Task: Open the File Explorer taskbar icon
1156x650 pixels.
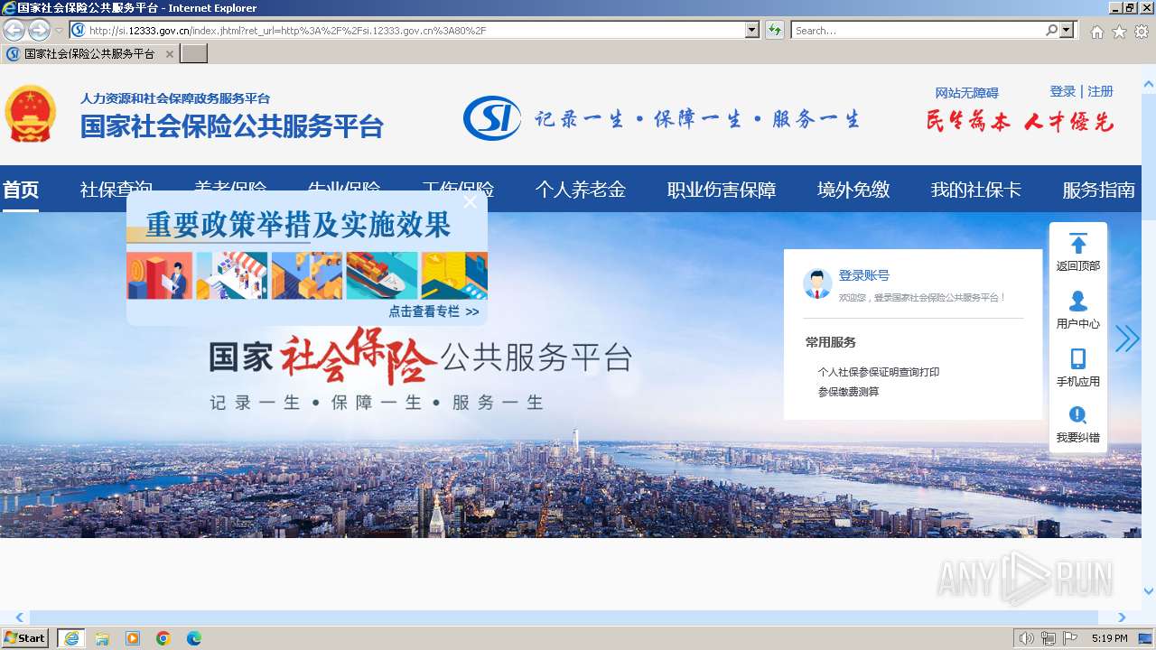Action: 102,638
